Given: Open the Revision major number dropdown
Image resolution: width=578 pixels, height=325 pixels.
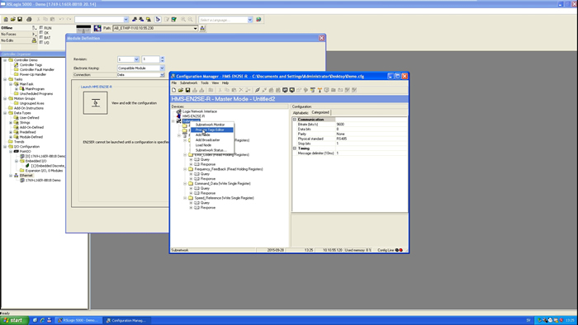Looking at the screenshot, I should pos(136,59).
